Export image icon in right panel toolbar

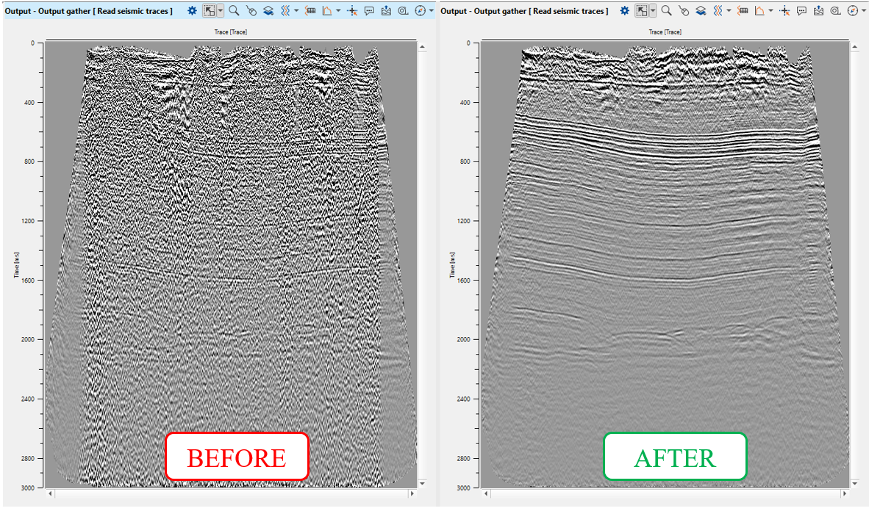point(818,11)
